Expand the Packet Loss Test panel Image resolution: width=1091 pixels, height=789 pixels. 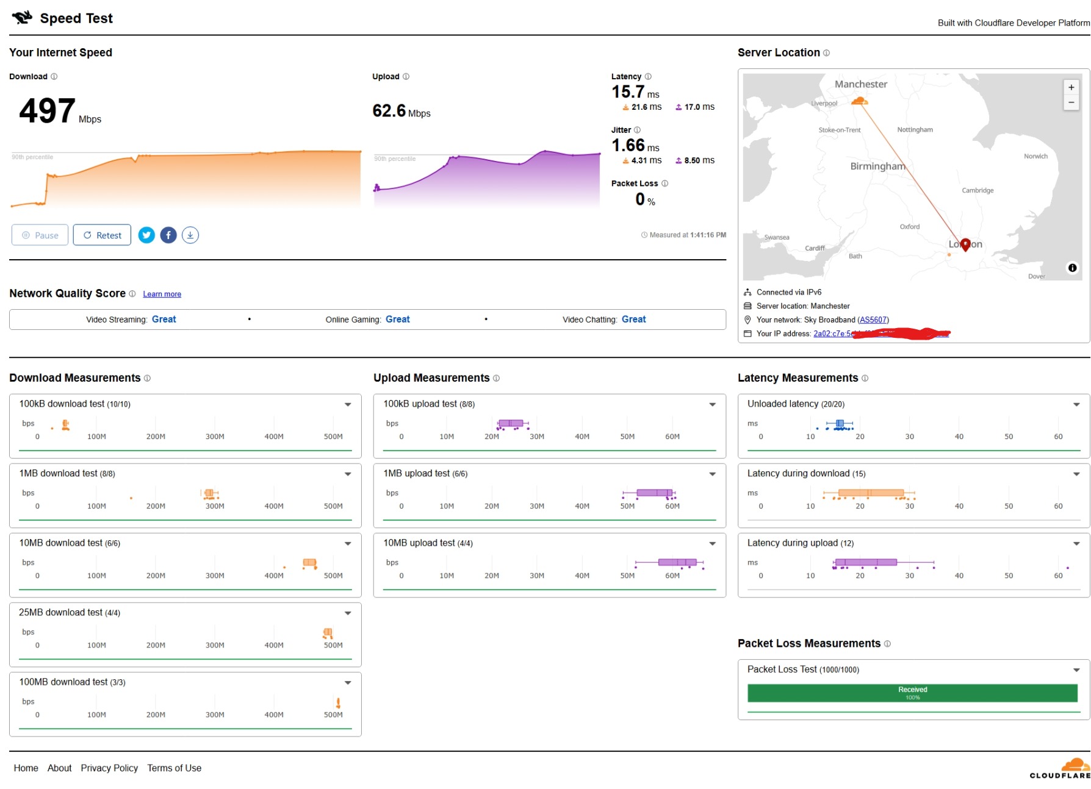pos(1076,670)
